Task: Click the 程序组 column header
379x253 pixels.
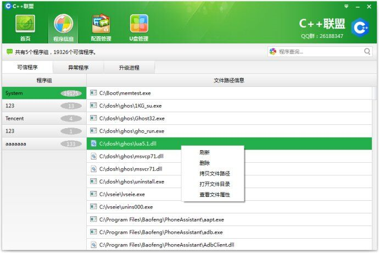Action: click(44, 80)
